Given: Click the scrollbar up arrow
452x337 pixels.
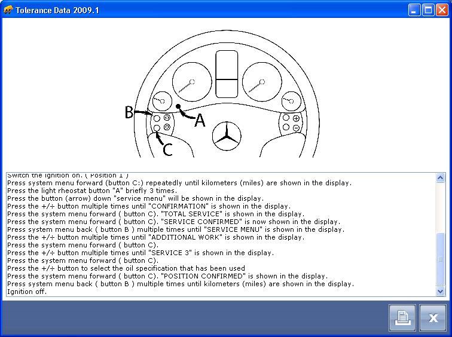Looking at the screenshot, I should (x=440, y=177).
